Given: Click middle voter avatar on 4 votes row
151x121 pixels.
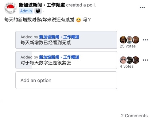Looking at the screenshot, I should [x=130, y=60].
